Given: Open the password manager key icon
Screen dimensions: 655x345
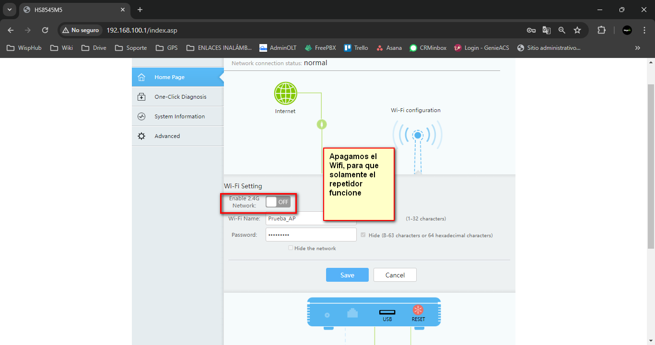Looking at the screenshot, I should pos(531,30).
